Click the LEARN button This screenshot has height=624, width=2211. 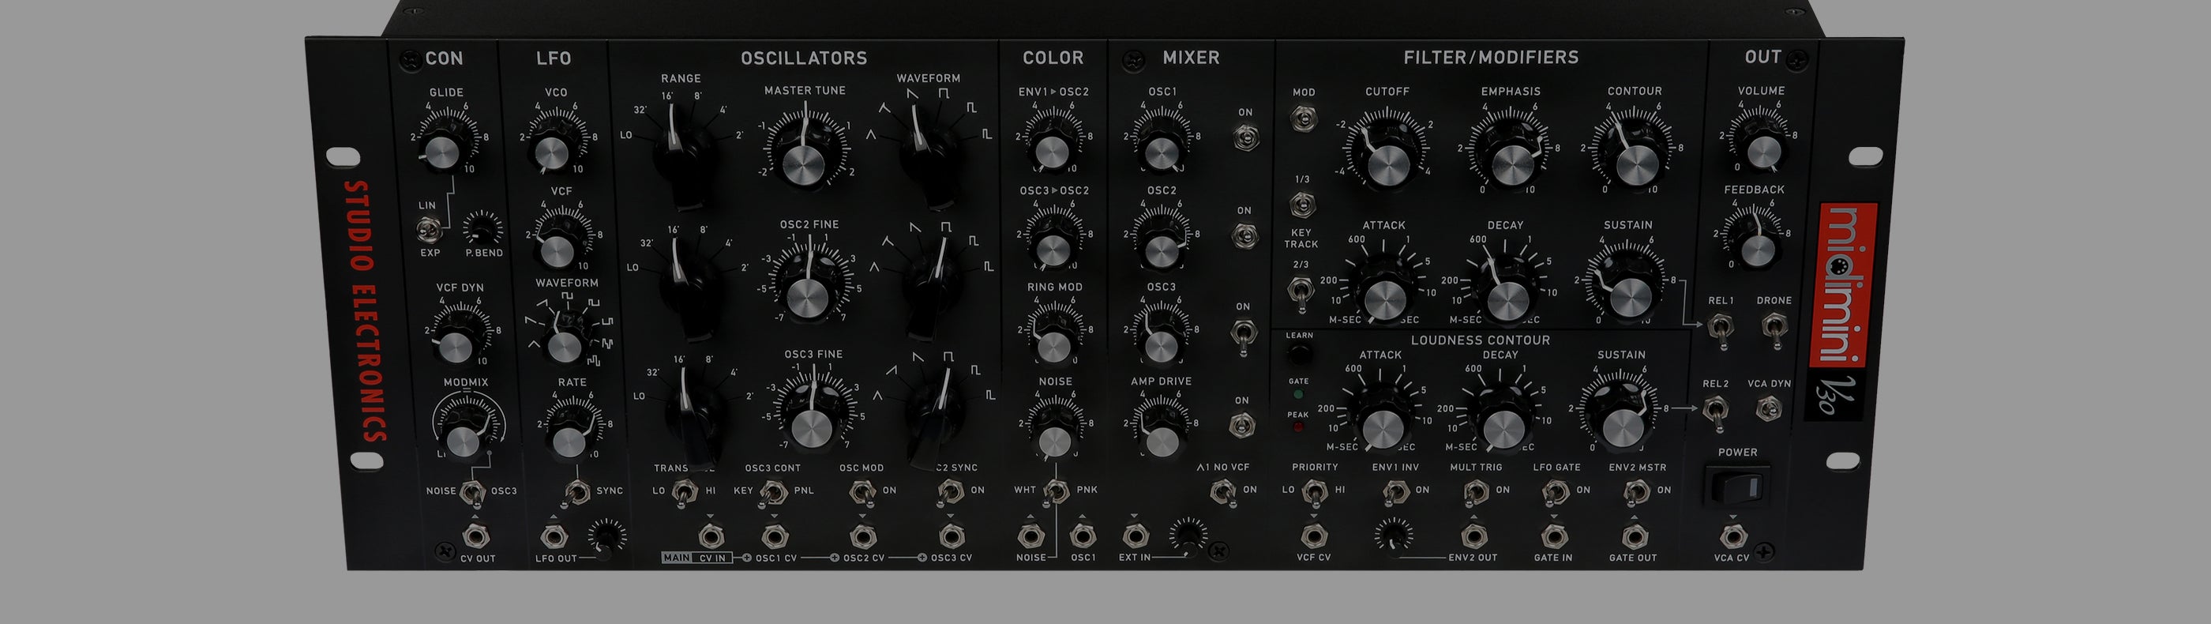(x=1299, y=355)
